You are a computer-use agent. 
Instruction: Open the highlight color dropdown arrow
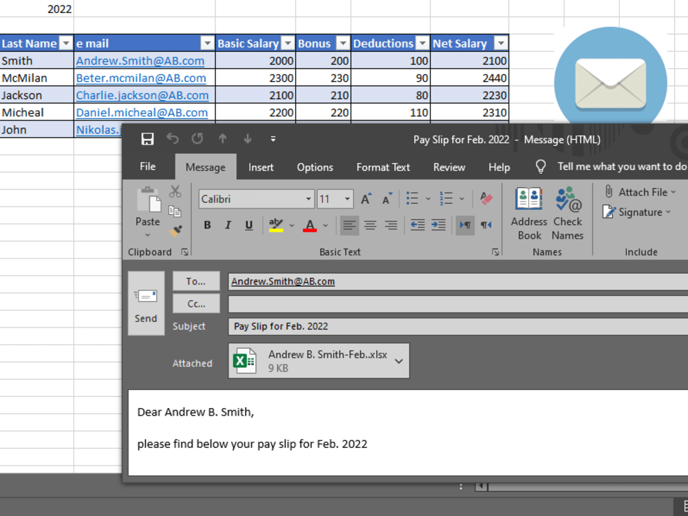coord(291,226)
